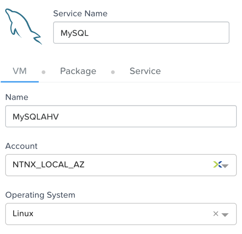Viewport: 242px width, 234px height.
Task: Click the dot separator between Package and Service
Action: click(x=113, y=72)
